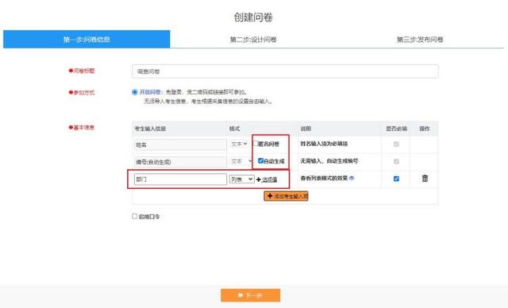Click the orange 下一步 button
This screenshot has width=508, height=308.
pyautogui.click(x=251, y=295)
